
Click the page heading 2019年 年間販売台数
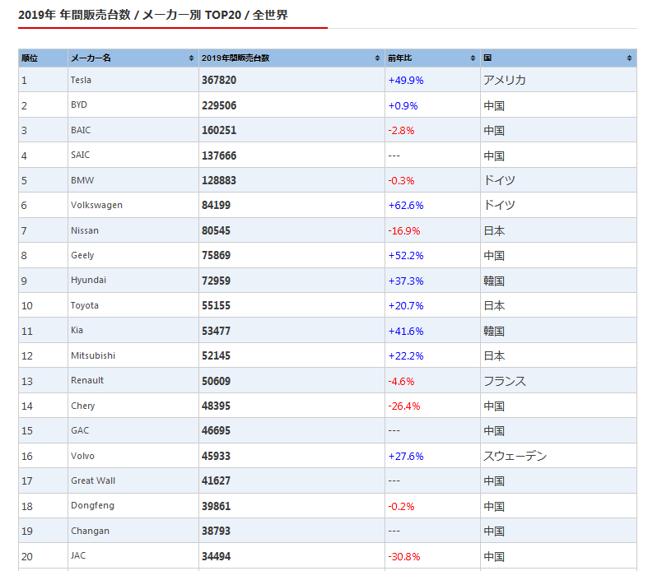(152, 15)
